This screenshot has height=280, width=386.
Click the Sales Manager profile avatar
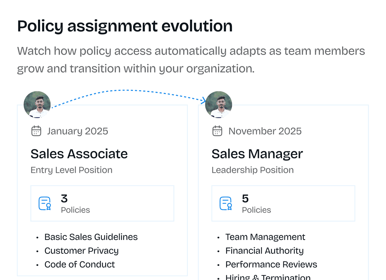tap(218, 105)
